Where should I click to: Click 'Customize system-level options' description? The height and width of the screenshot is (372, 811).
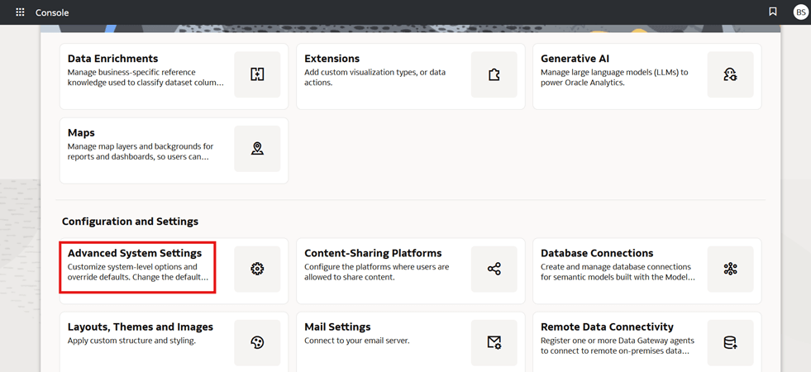click(138, 272)
